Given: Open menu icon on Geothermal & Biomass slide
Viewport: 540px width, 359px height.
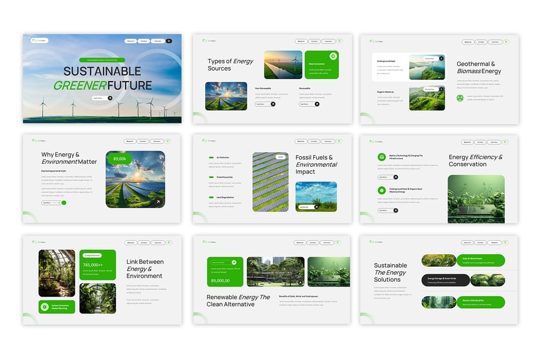Looking at the screenshot, I should click(506, 42).
